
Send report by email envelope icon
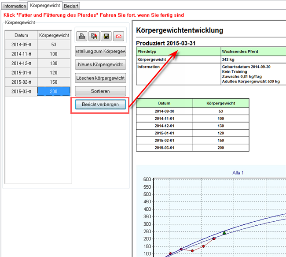(x=118, y=36)
